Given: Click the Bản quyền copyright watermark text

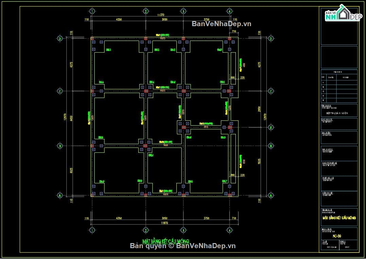Looking at the screenshot, I should point(183,246).
